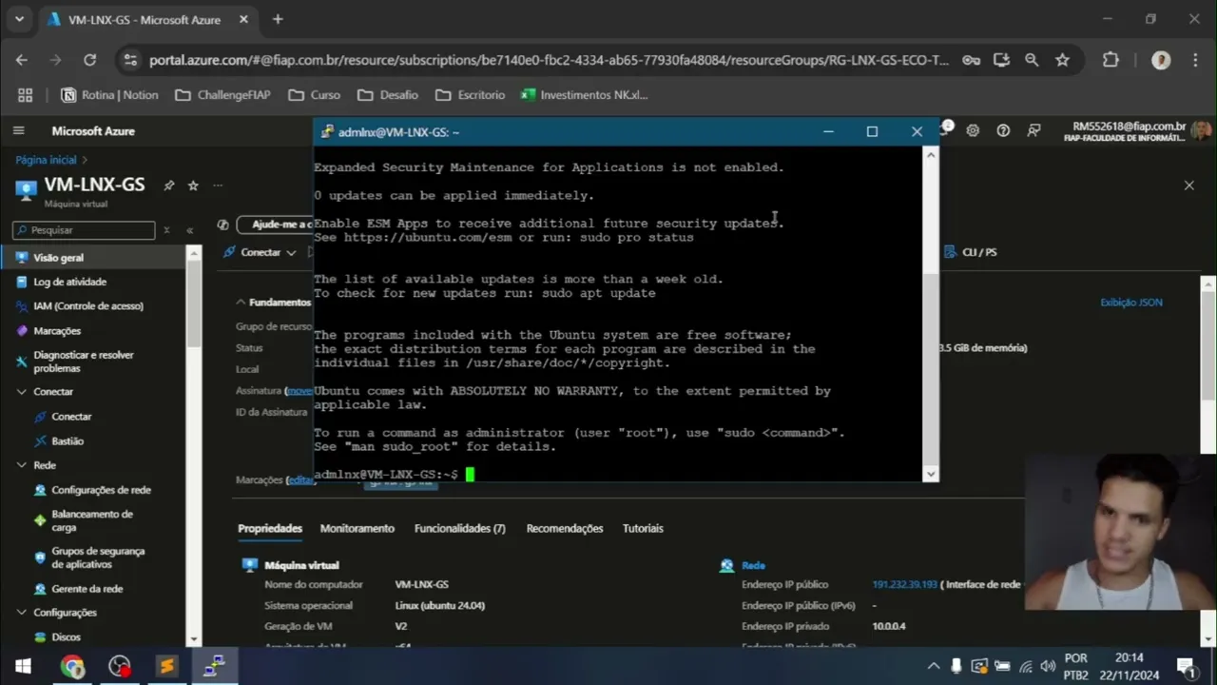
Task: Follow Página inicial breadcrumb
Action: (46, 160)
